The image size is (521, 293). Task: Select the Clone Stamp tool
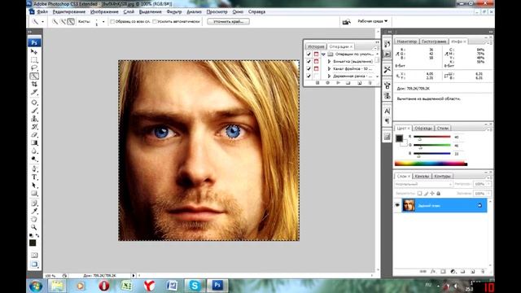[x=34, y=119]
